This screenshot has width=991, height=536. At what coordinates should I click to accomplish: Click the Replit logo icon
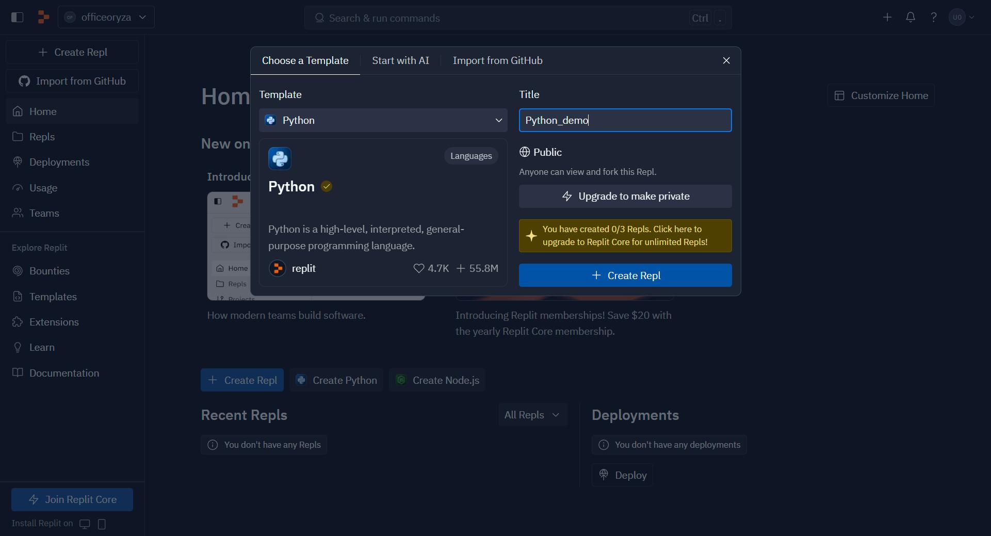[43, 18]
